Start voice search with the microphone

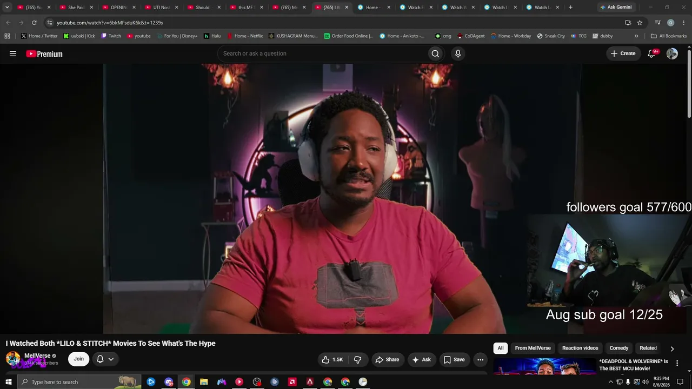pos(458,53)
